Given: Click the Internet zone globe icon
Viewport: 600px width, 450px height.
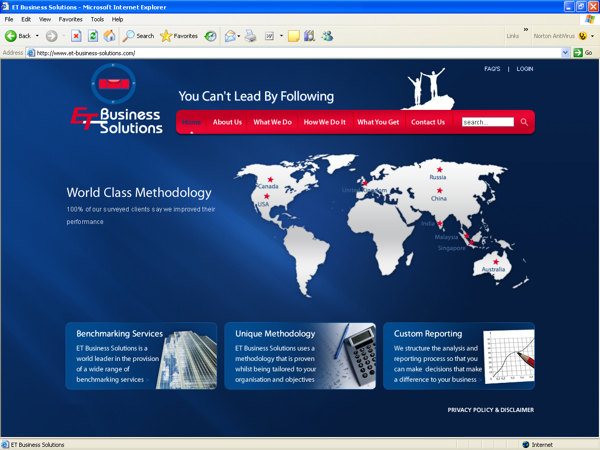Looking at the screenshot, I should (x=526, y=445).
